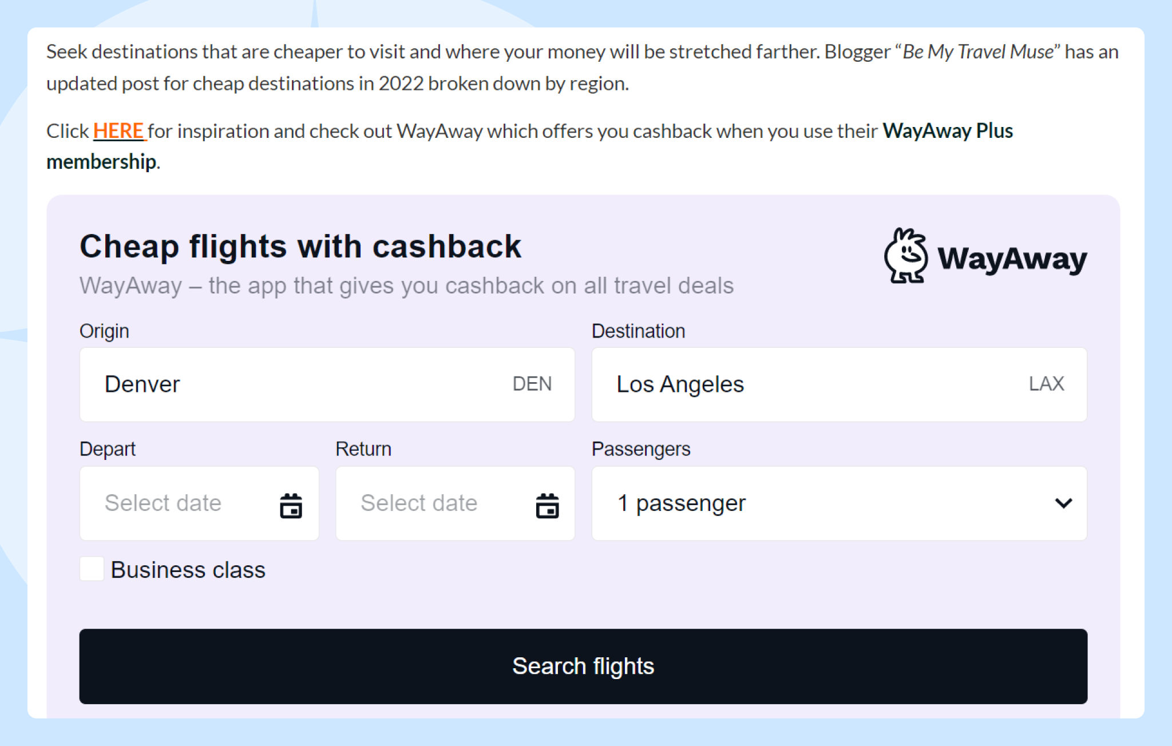Enable the Business class checkbox
The height and width of the screenshot is (746, 1172).
(91, 569)
